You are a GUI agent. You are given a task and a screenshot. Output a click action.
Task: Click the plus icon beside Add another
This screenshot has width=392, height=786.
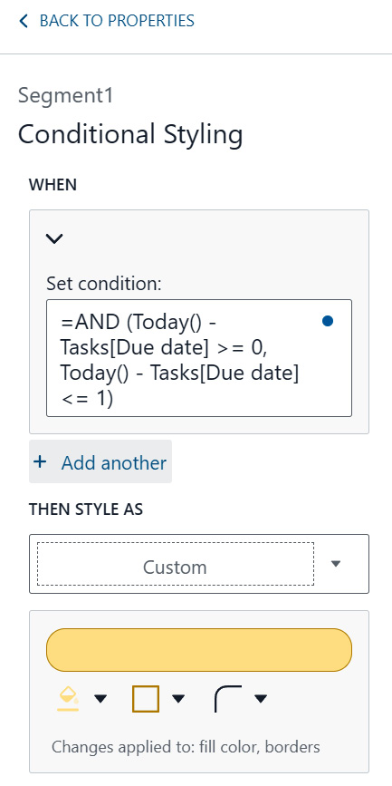click(40, 461)
